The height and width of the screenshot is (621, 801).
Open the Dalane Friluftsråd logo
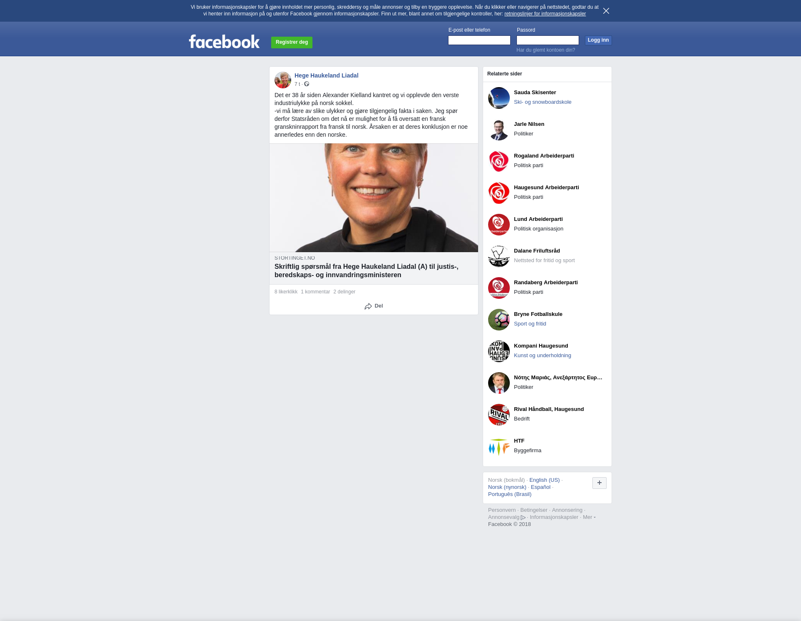[x=499, y=256]
